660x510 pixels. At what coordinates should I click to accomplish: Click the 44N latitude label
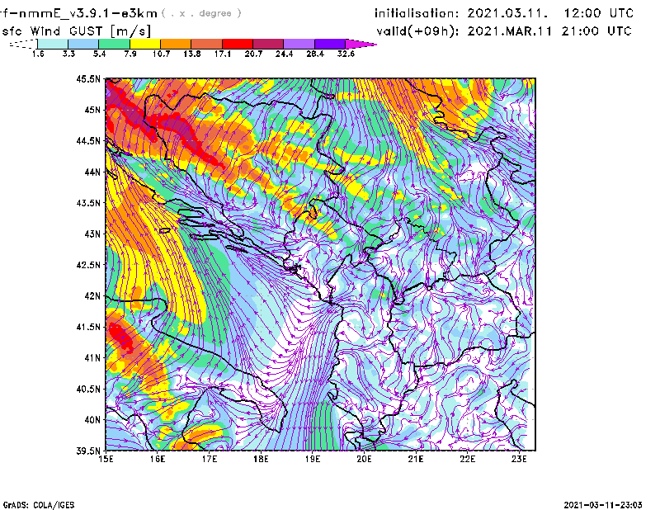pyautogui.click(x=92, y=172)
